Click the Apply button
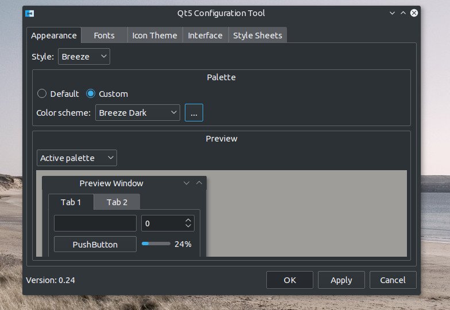The image size is (450, 310). pyautogui.click(x=341, y=280)
